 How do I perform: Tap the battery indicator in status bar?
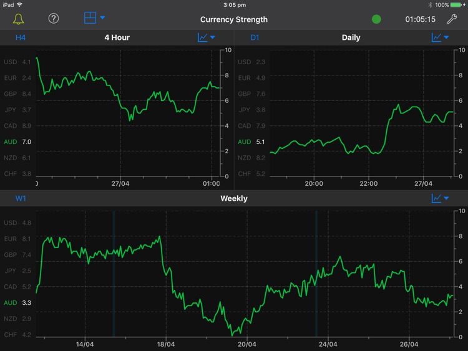coord(456,5)
